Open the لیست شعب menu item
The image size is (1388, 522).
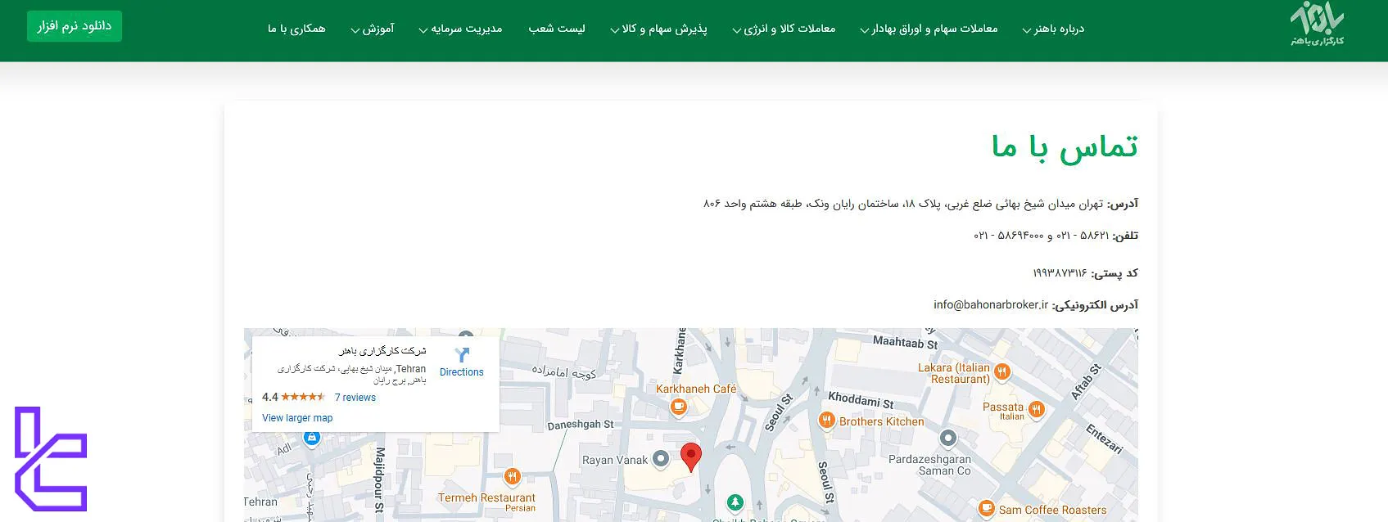tap(557, 29)
